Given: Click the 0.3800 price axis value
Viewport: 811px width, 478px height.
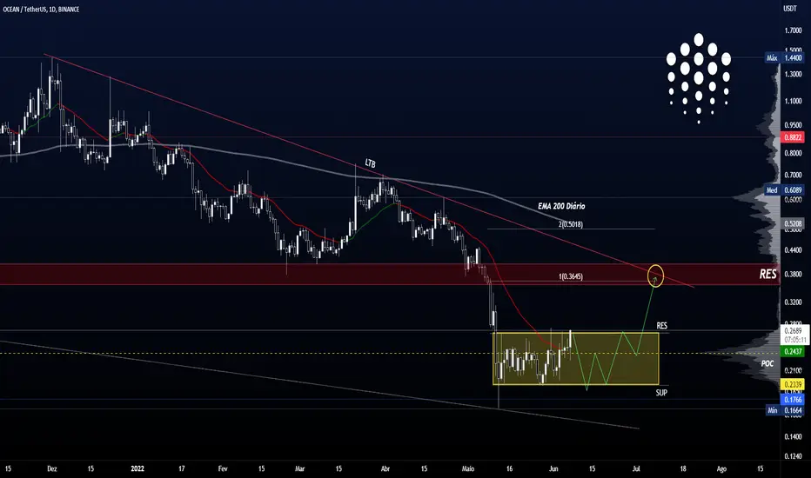Looking at the screenshot, I should [793, 274].
